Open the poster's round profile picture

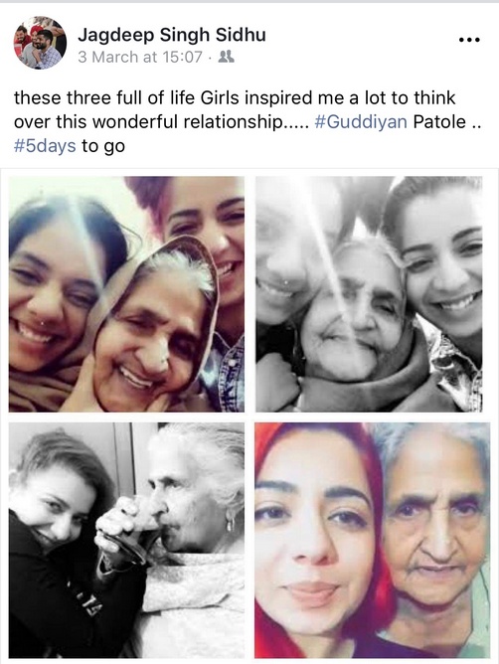[x=40, y=43]
